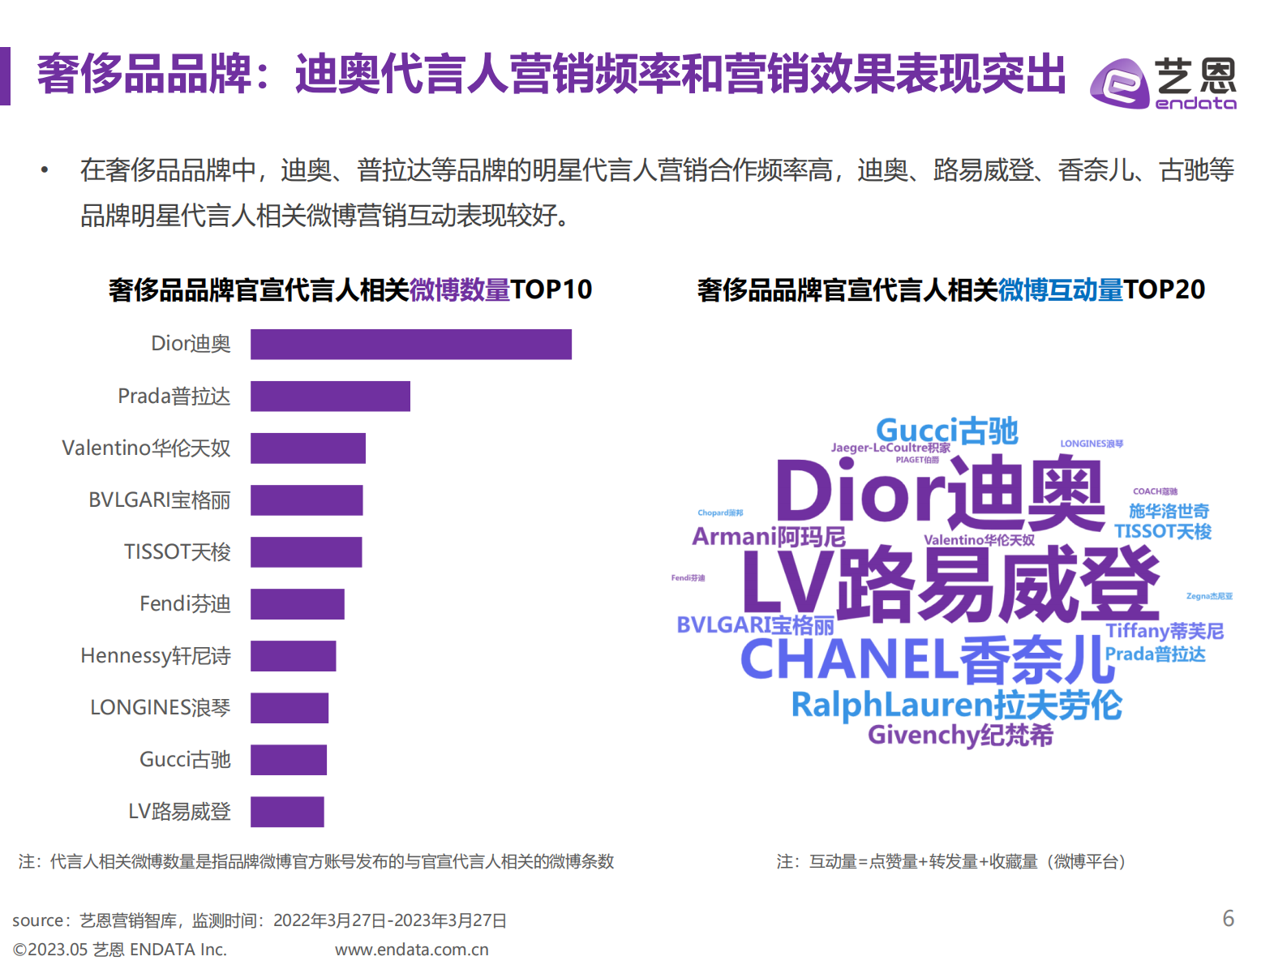The height and width of the screenshot is (965, 1287).
Task: Click the source line with 监测时间
Action: click(260, 920)
